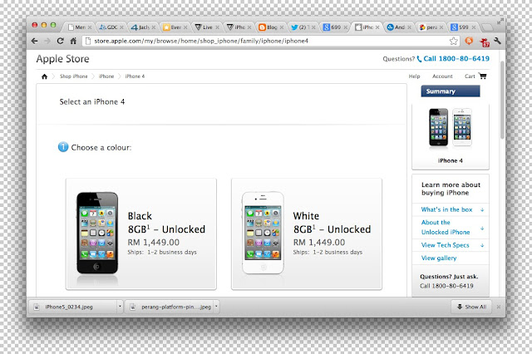Open the red extension with 87 badge
Screen dimensions: 532x354
484,42
